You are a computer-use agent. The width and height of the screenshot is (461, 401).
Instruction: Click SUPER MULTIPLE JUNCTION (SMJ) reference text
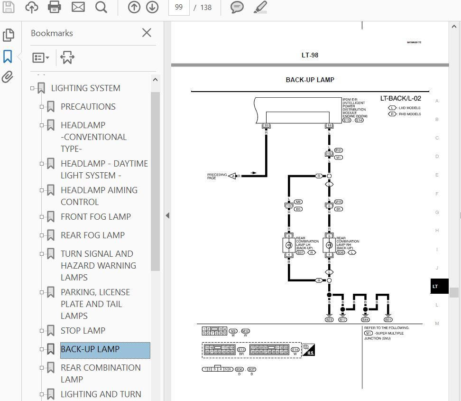pyautogui.click(x=384, y=336)
